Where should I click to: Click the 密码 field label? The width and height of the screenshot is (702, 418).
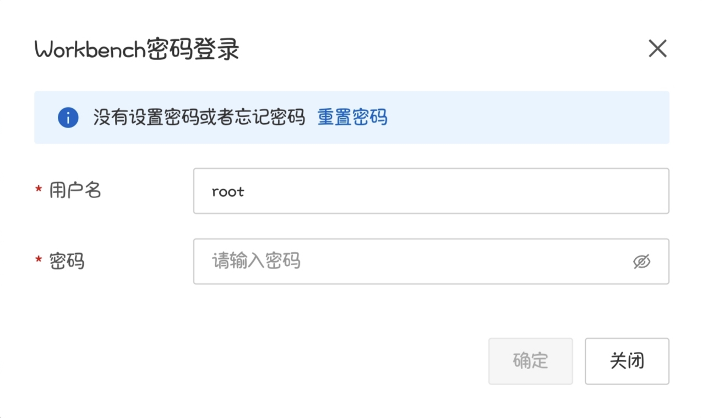67,261
